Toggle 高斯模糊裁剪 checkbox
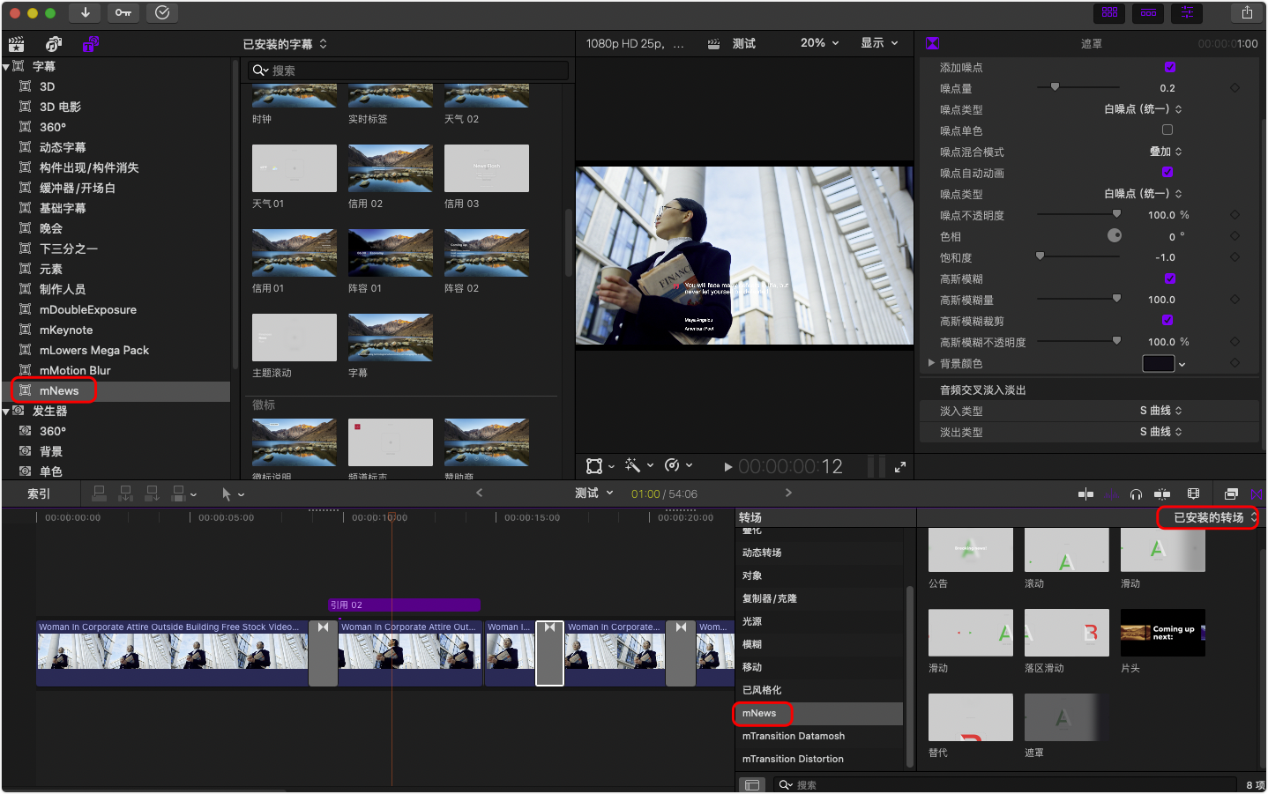The image size is (1268, 794). coord(1167,320)
